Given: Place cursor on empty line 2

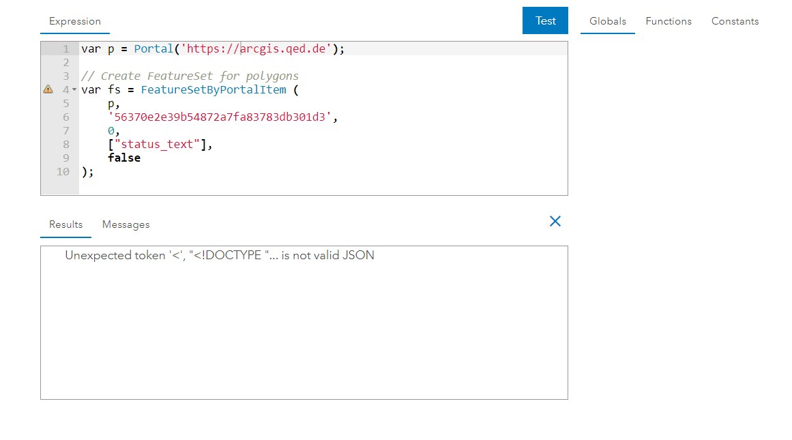Looking at the screenshot, I should [205, 63].
